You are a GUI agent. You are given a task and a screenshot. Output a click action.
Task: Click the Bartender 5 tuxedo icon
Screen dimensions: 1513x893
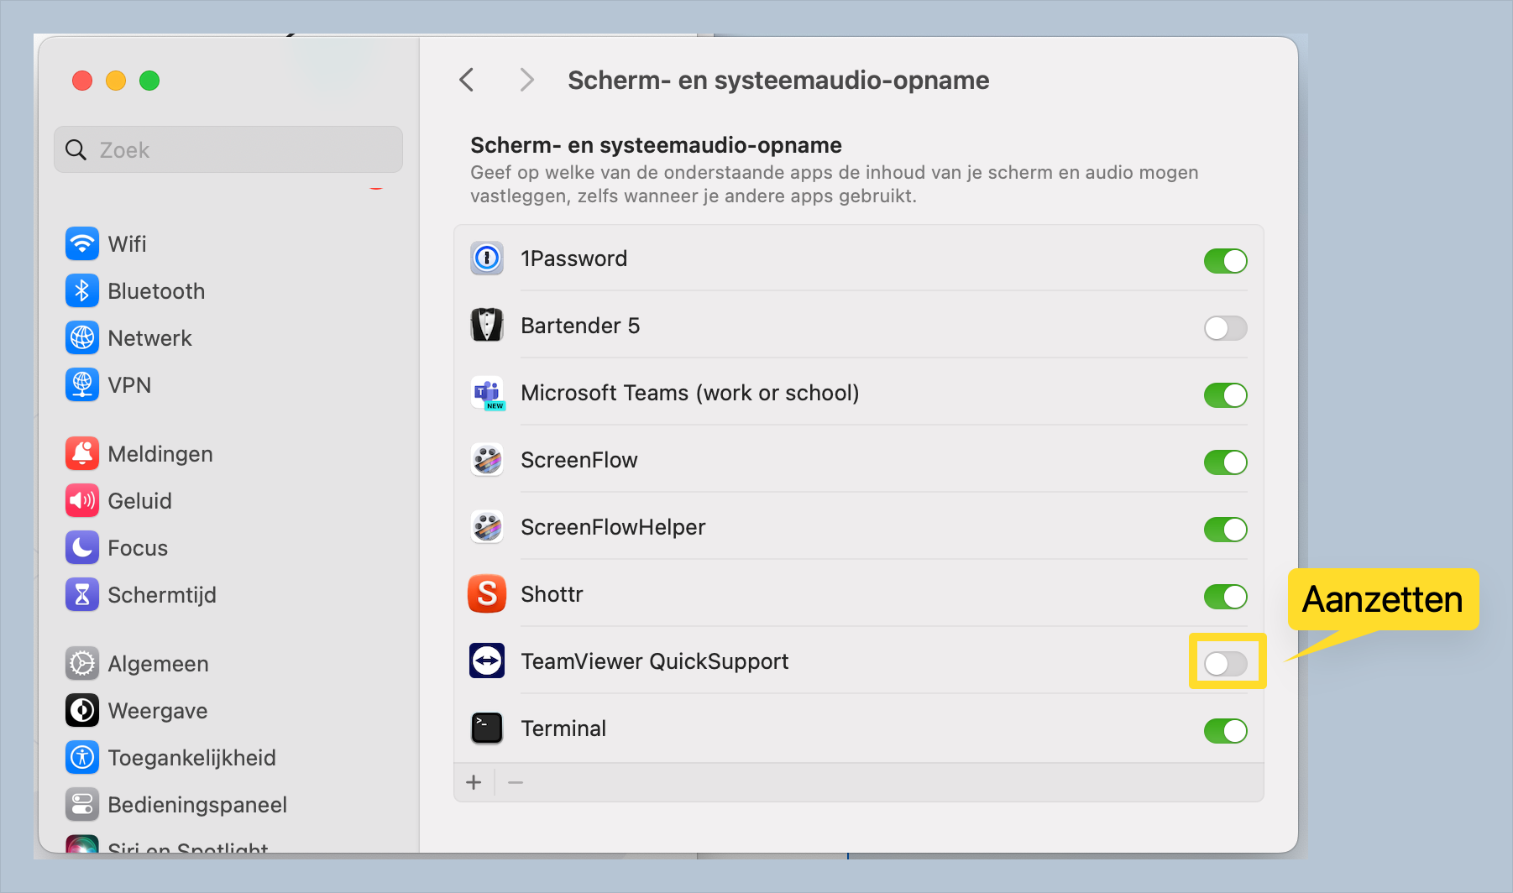487,326
